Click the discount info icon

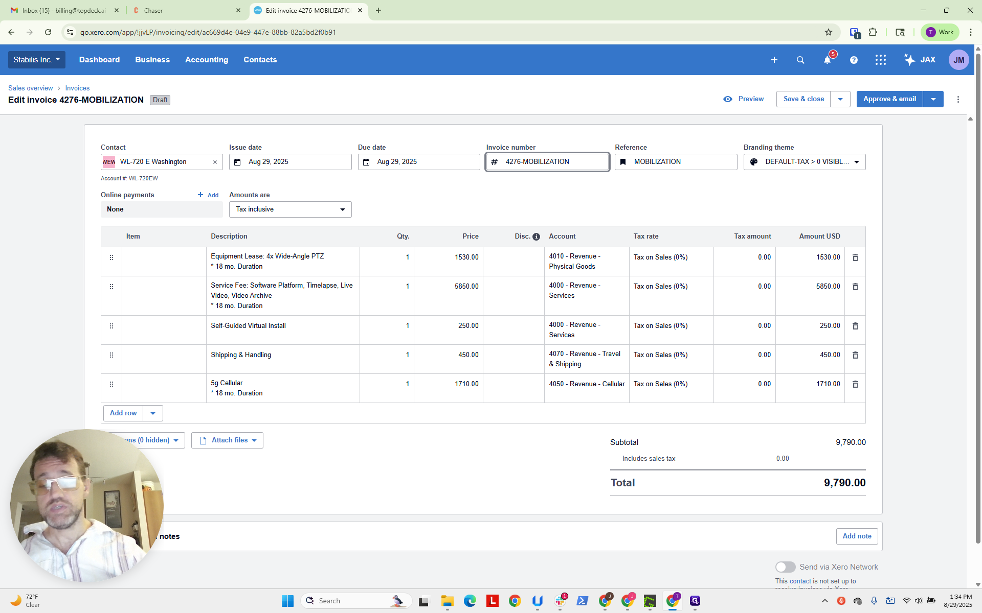(536, 237)
